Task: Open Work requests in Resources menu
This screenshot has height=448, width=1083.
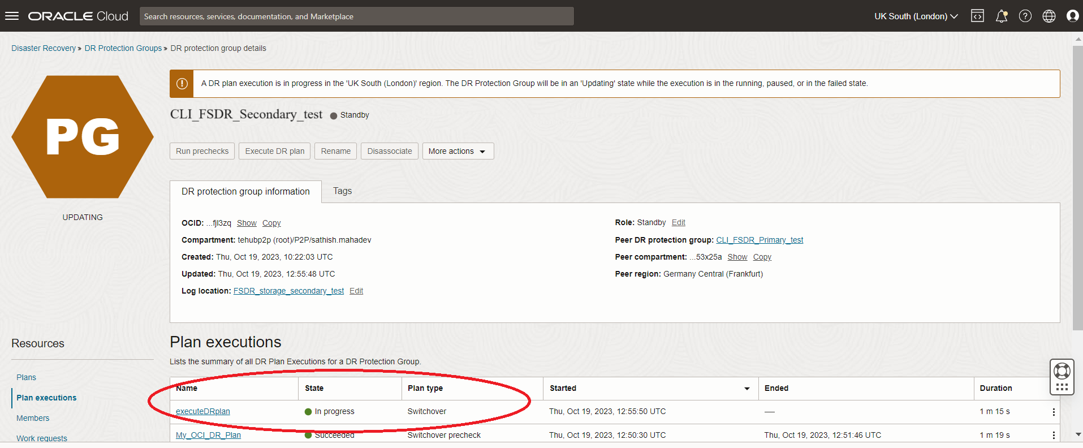Action: coord(42,438)
